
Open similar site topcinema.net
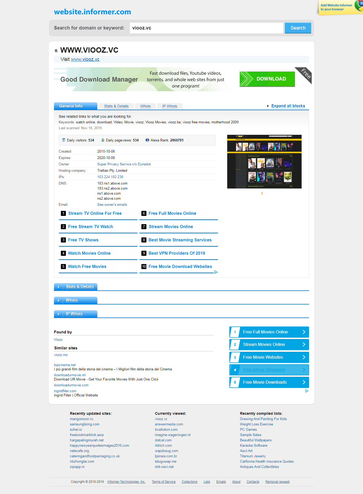tap(65, 365)
